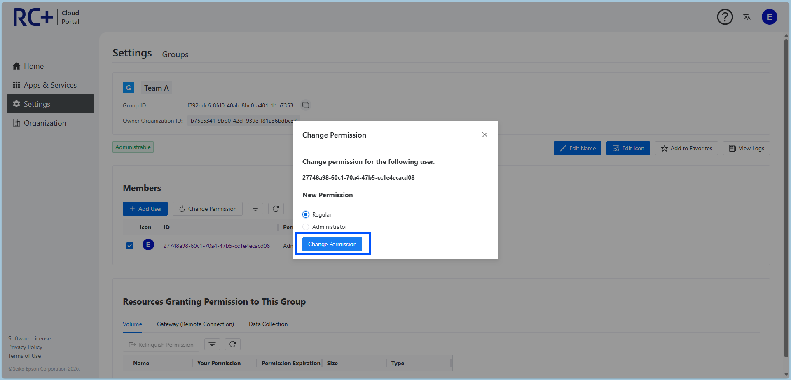The image size is (791, 380).
Task: Open member ID link 27748a98-60c1-70a4-47b5-cc1e4ecacd08
Action: [217, 246]
